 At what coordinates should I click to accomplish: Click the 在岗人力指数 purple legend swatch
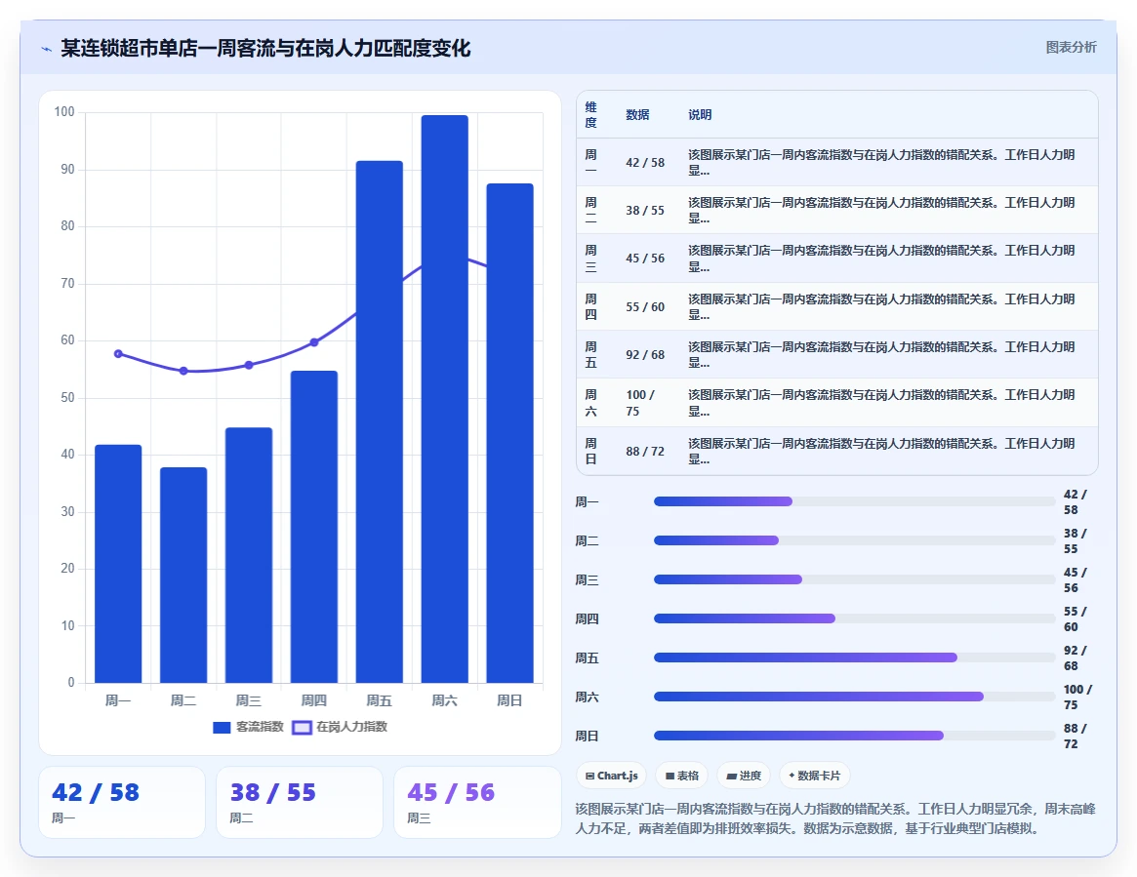click(302, 728)
